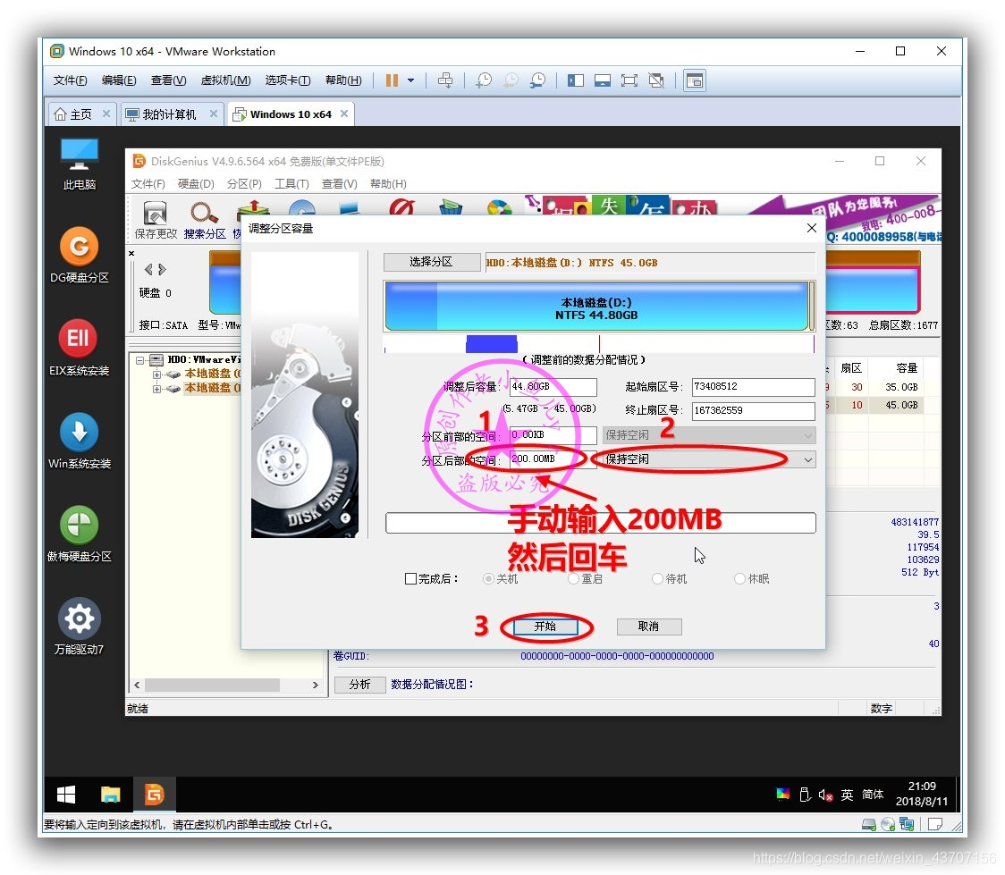Open the 选项卡(T) menu
Image resolution: width=1005 pixels, height=875 pixels.
coord(288,80)
